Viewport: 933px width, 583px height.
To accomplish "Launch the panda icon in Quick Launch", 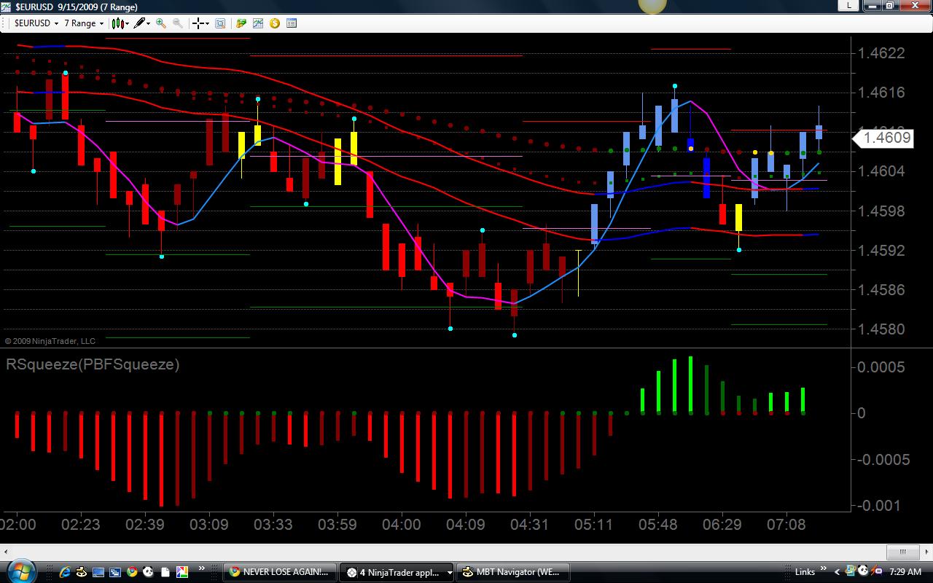I will (x=149, y=572).
